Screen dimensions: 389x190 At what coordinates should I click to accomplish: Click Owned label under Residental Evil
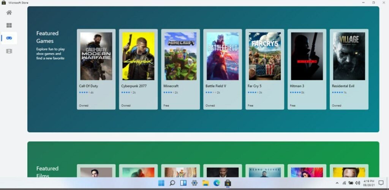[x=337, y=105]
